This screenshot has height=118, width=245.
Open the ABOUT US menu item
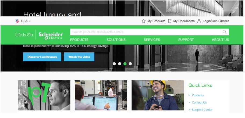220,40
